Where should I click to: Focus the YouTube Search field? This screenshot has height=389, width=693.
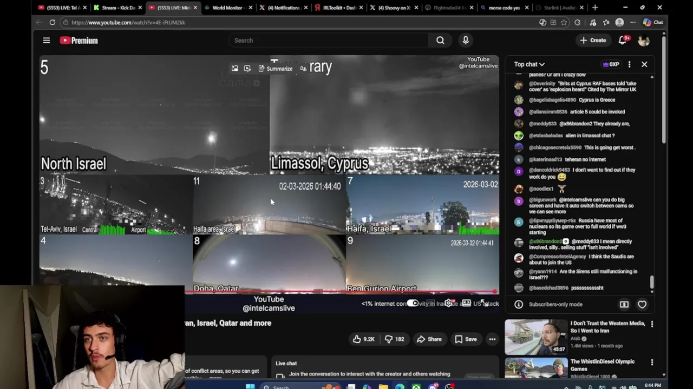[328, 41]
